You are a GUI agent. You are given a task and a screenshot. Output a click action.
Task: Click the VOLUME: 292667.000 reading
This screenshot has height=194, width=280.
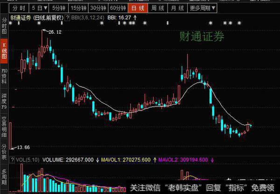68,160
